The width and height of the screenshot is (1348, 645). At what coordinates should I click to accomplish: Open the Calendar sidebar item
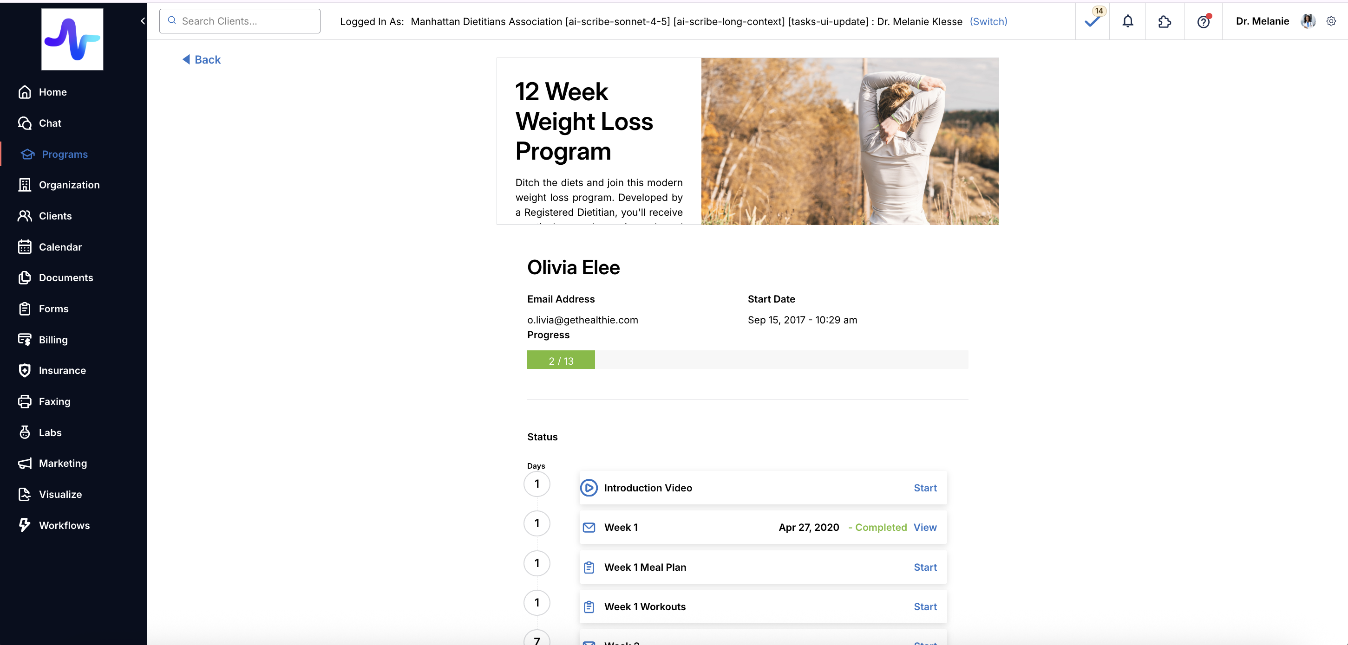pyautogui.click(x=59, y=247)
